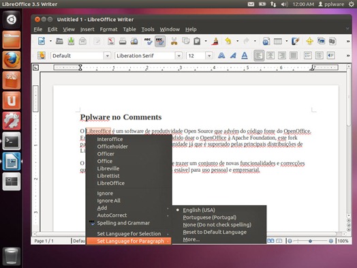Click the vertical scrollbar handle
Viewport: 357px width, 268px height.
[349, 97]
